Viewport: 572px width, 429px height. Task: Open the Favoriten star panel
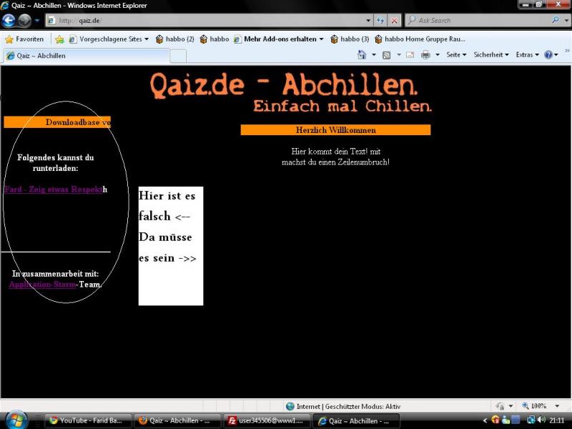coord(24,39)
